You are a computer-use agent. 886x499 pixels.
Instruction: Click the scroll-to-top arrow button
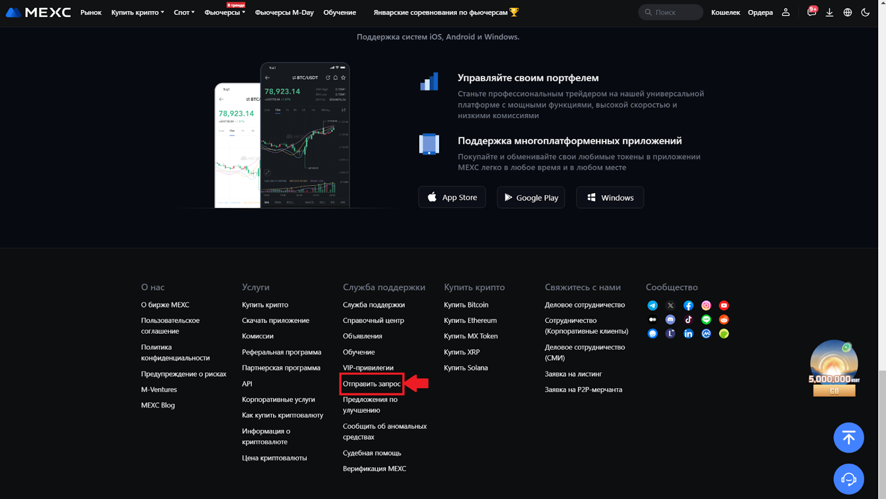pos(848,438)
